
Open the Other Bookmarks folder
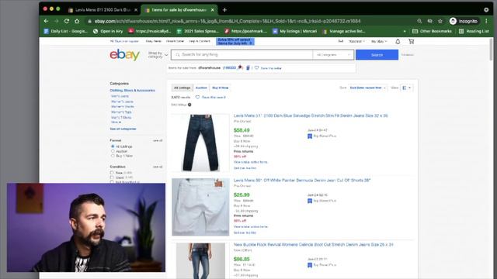(432, 31)
